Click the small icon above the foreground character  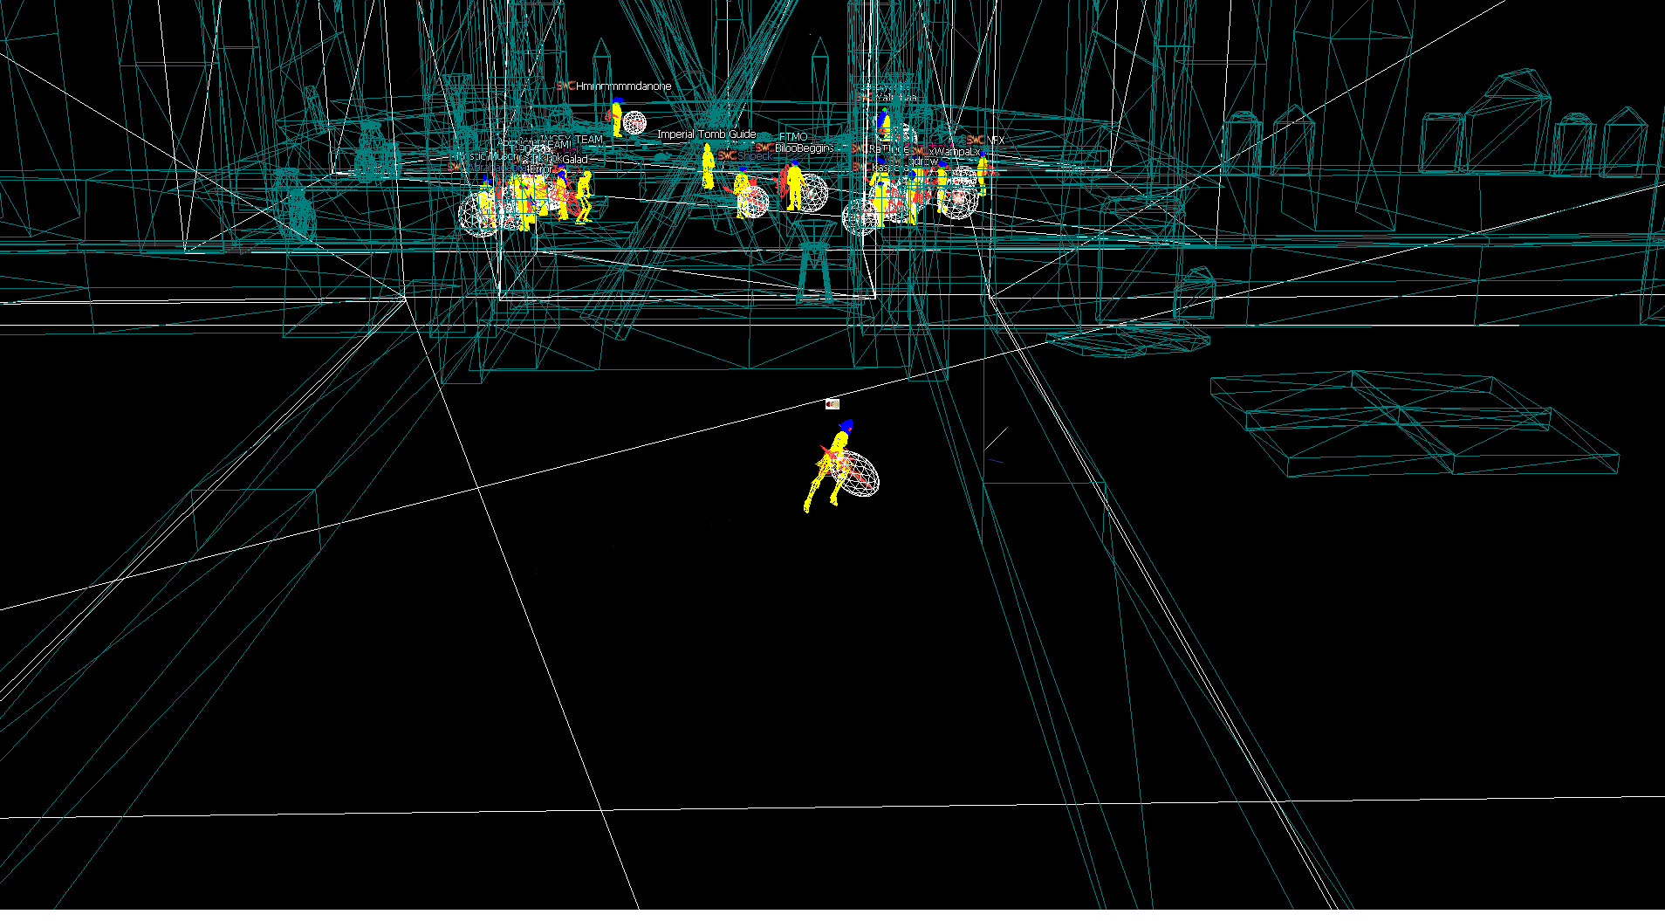coord(832,404)
